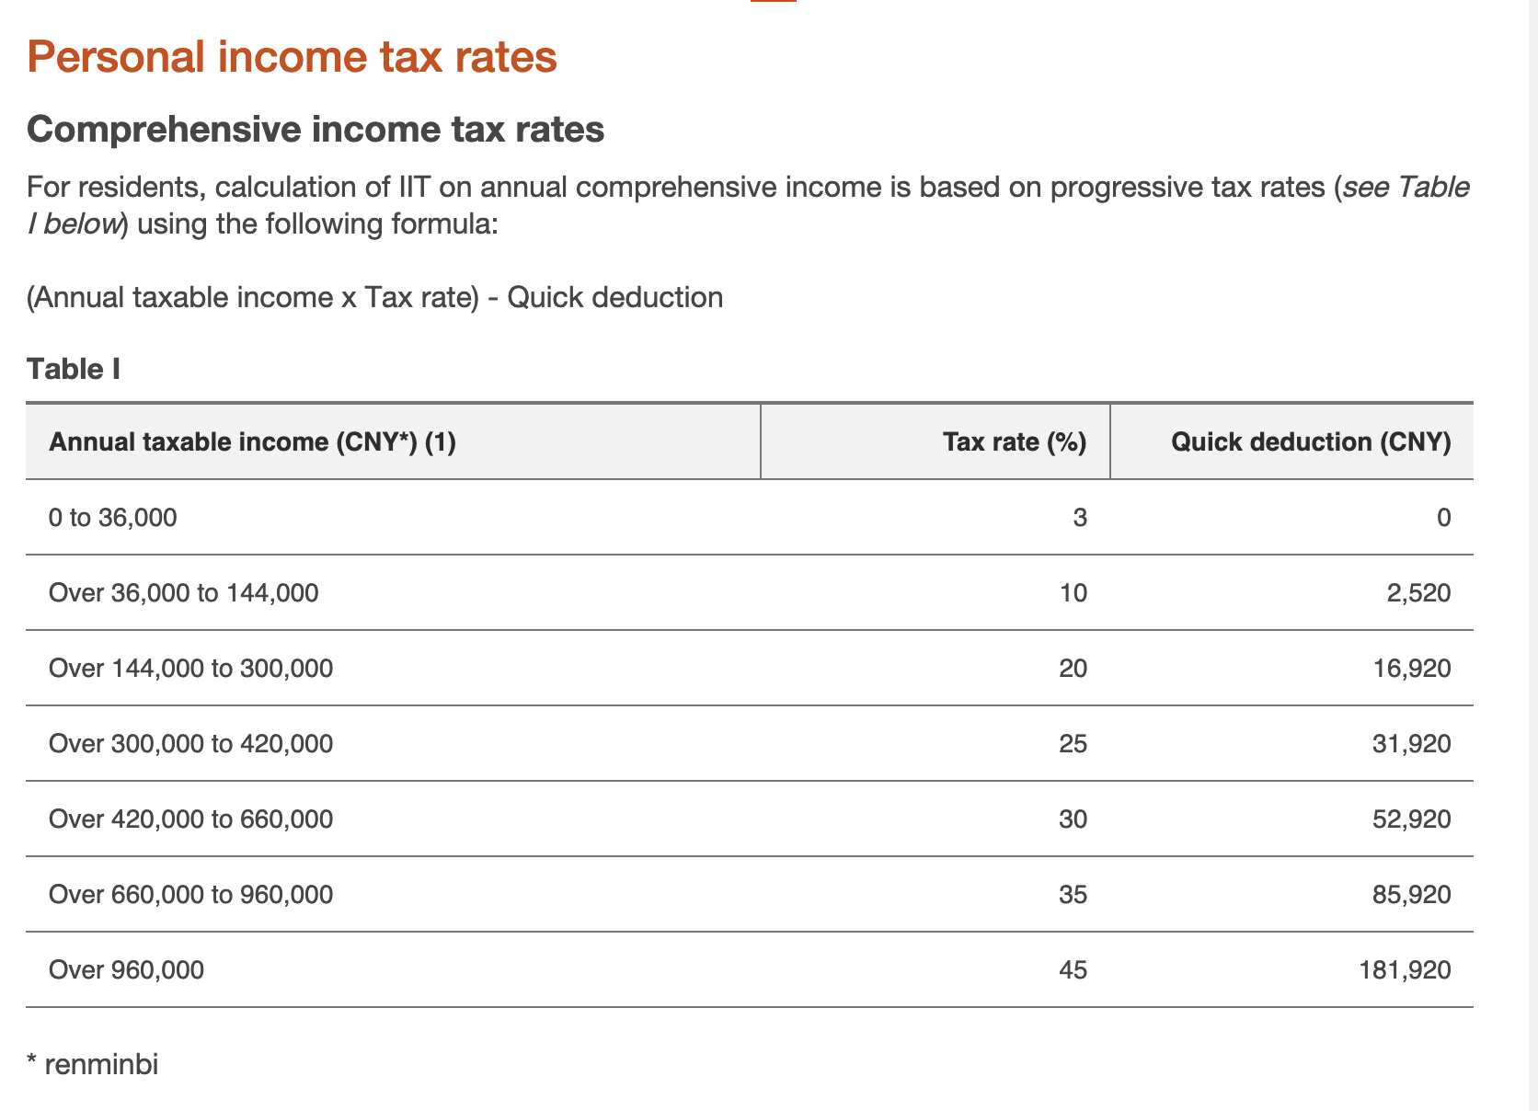
Task: Click the Personal income tax rates heading
Action: 292,56
